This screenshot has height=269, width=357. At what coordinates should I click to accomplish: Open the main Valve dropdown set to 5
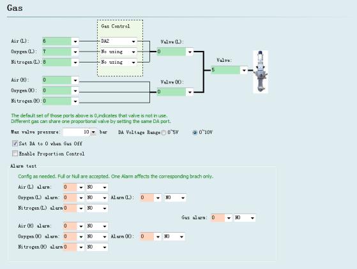244,70
